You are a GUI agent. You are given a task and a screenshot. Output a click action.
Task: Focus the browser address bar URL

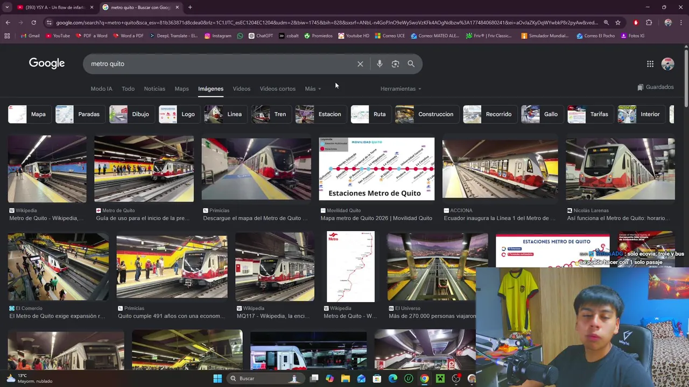click(x=327, y=23)
